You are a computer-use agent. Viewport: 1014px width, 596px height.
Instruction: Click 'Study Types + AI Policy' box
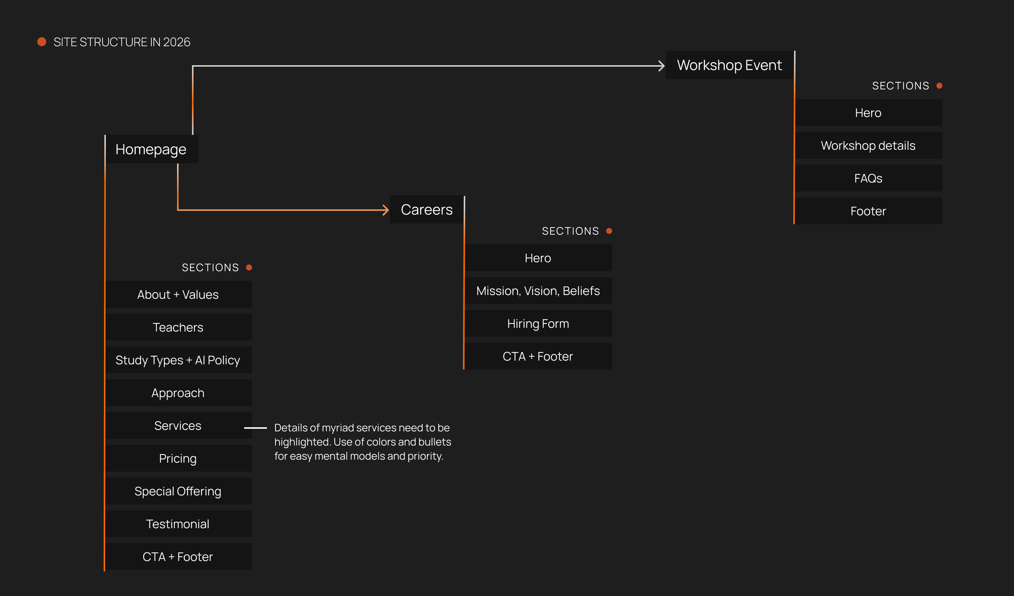(x=178, y=360)
